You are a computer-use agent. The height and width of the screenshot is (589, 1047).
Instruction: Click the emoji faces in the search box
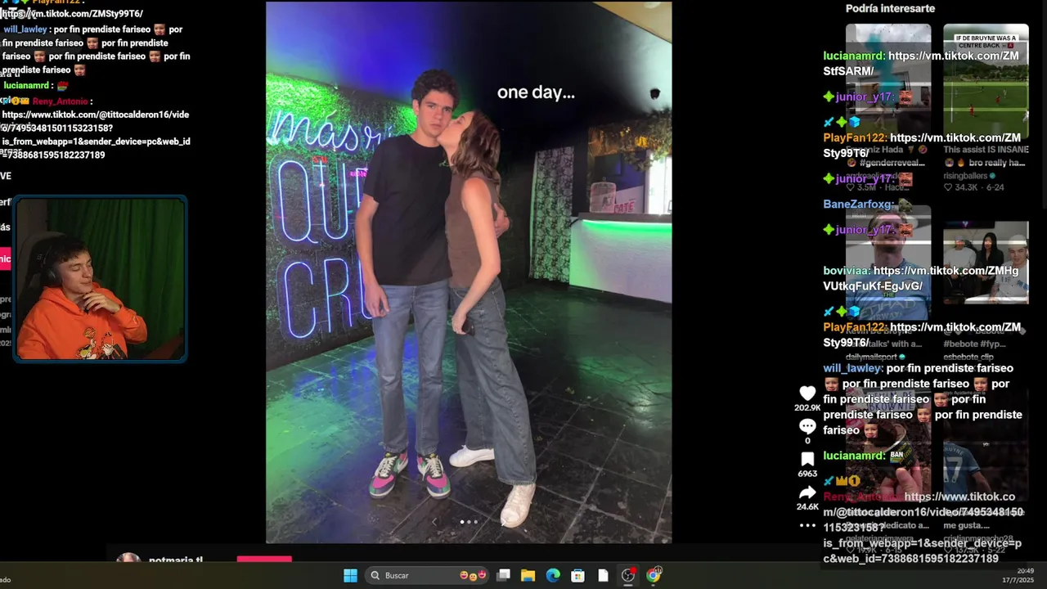(x=474, y=575)
